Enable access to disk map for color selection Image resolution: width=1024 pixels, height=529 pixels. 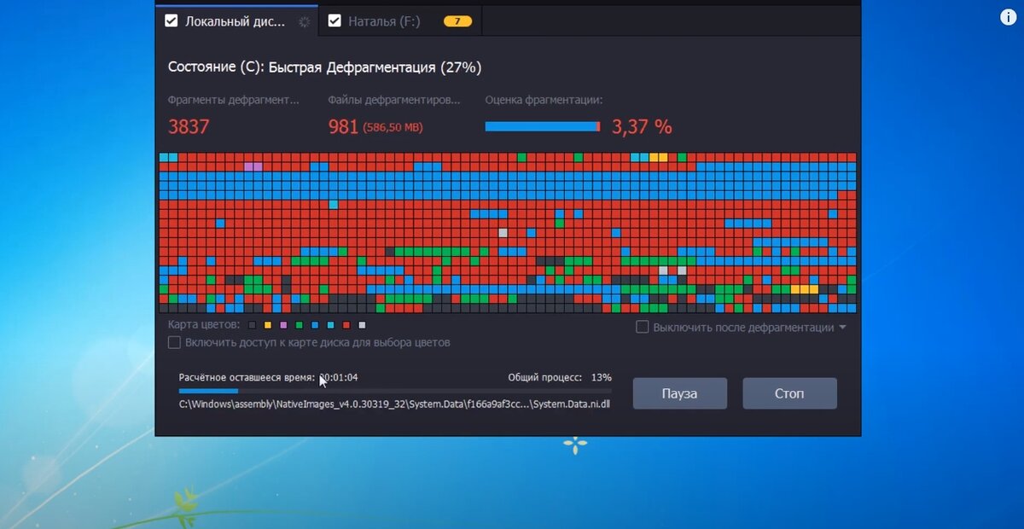coord(173,341)
